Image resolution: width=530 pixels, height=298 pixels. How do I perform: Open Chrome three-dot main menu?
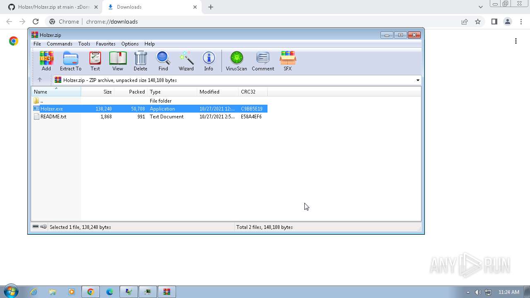521,22
